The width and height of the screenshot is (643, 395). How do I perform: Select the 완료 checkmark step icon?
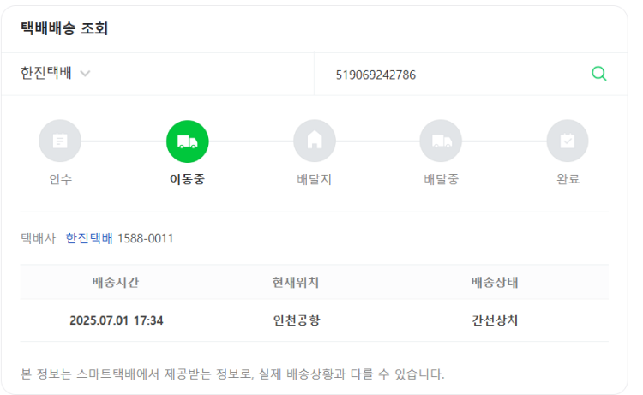568,141
